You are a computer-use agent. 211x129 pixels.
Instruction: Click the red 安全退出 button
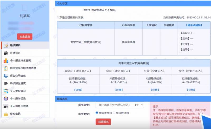[x=25, y=37]
